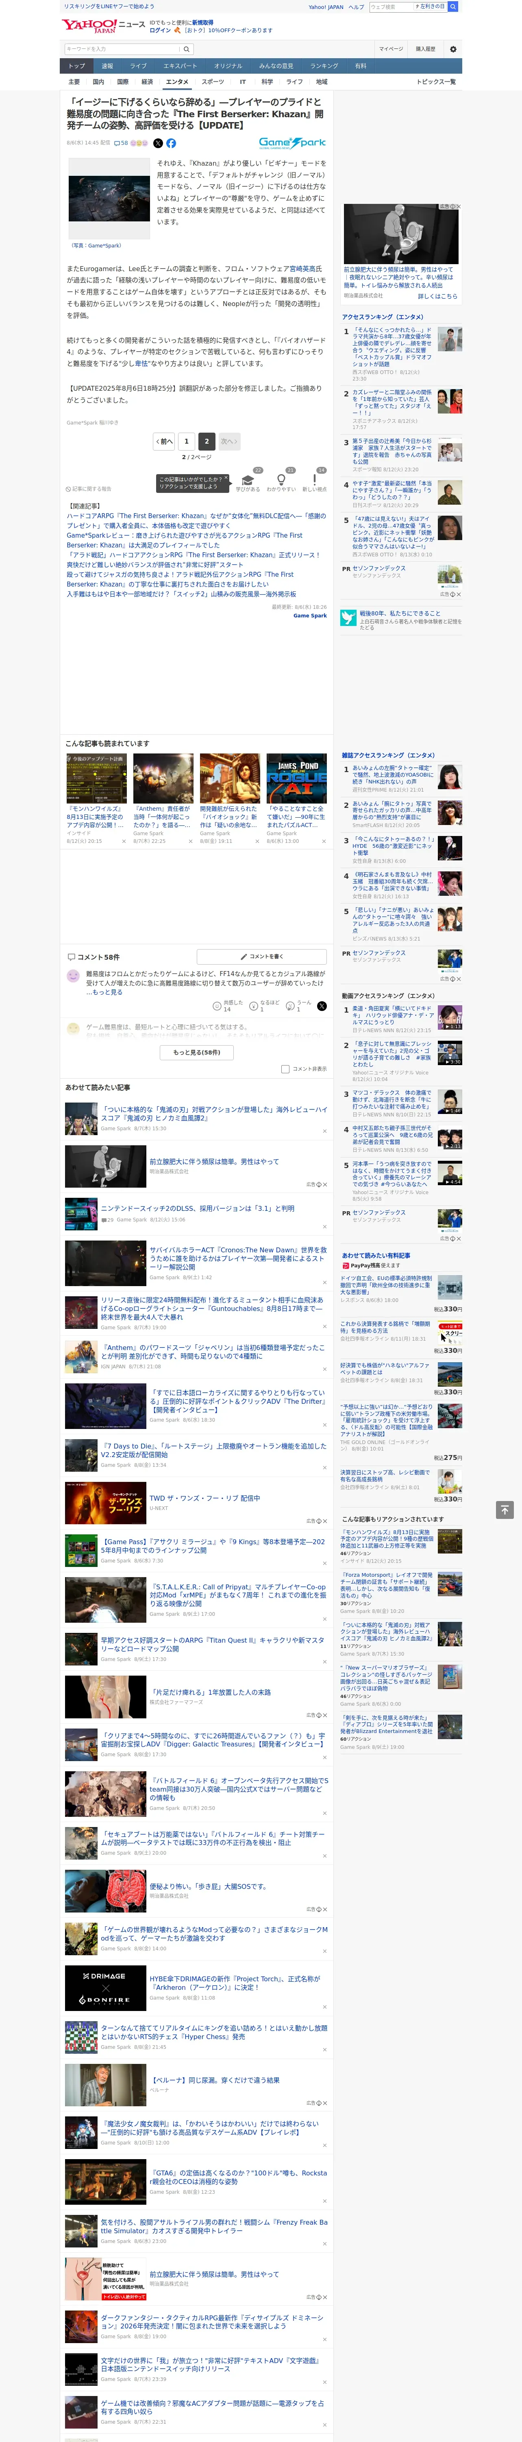Focus the web search input at top
522x2442 pixels.
391,7
